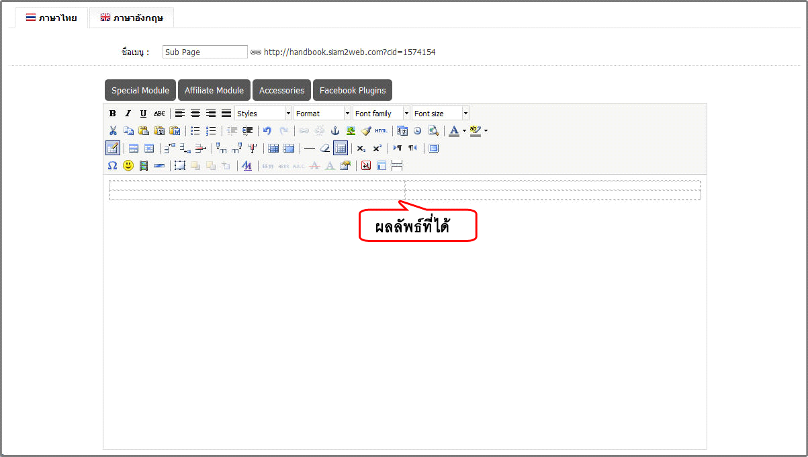
Task: Toggle fullscreen editing mode
Action: [x=434, y=149]
